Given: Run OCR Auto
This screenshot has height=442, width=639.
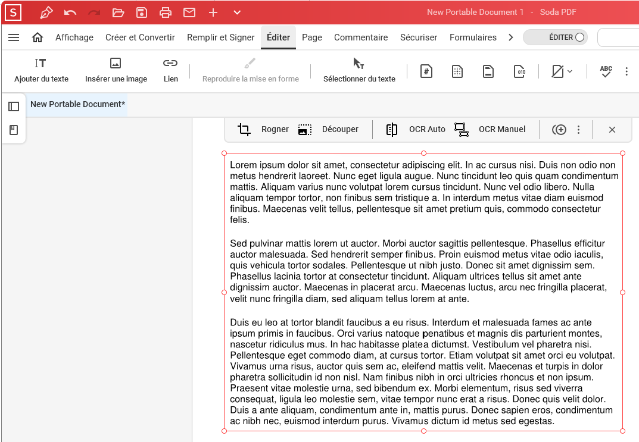Looking at the screenshot, I should [415, 130].
